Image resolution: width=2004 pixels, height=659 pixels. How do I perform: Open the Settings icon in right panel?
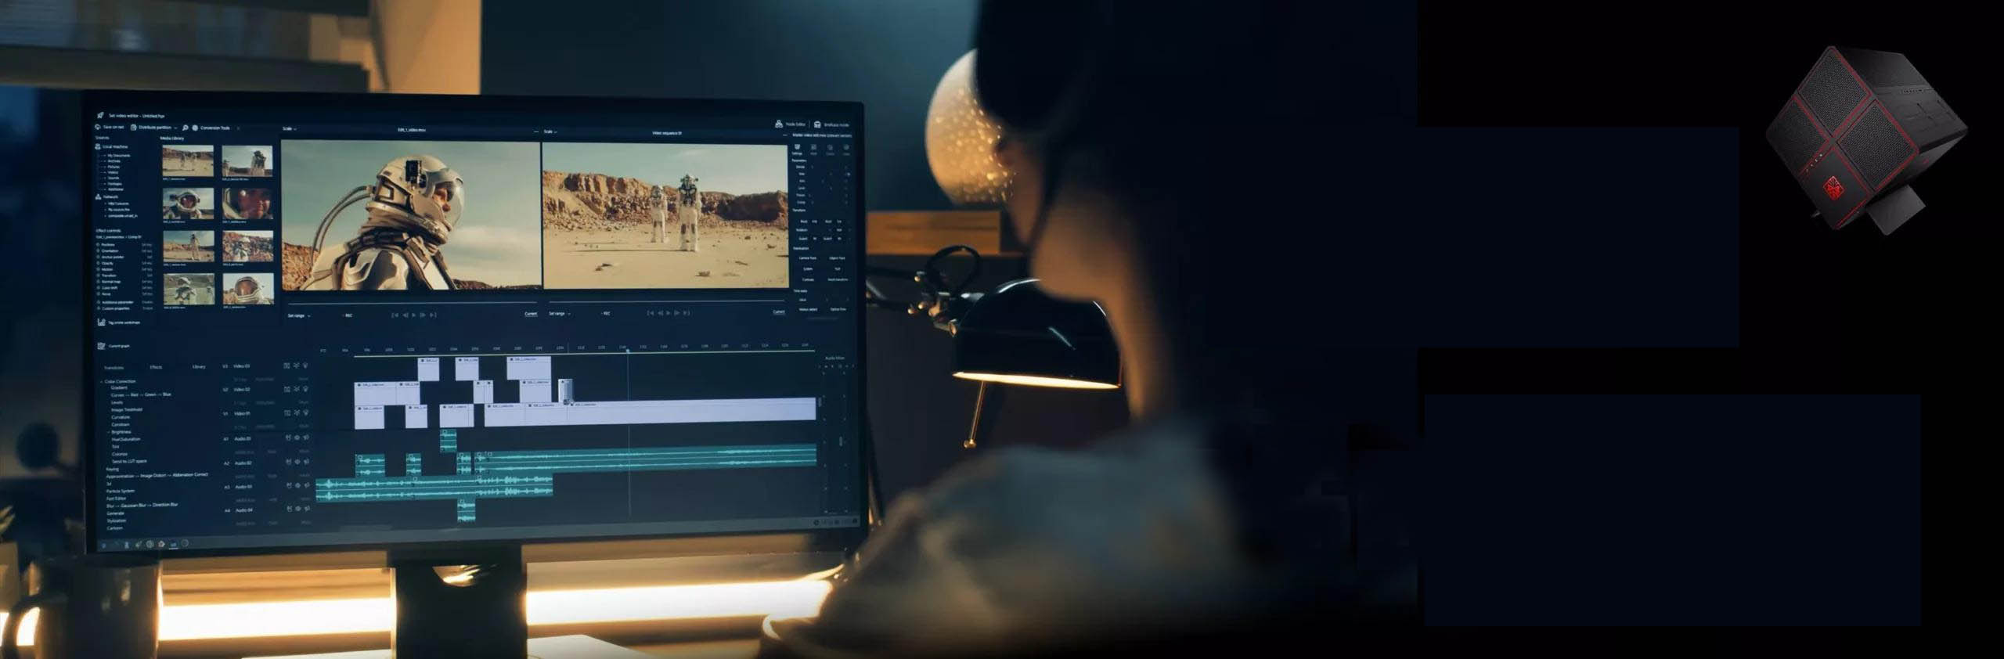(797, 148)
